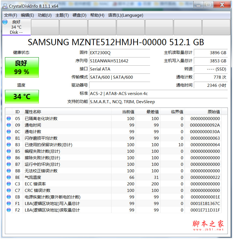This screenshot has height=239, width=233.
Task: Click status orb for attribute B5
Action: point(9,151)
